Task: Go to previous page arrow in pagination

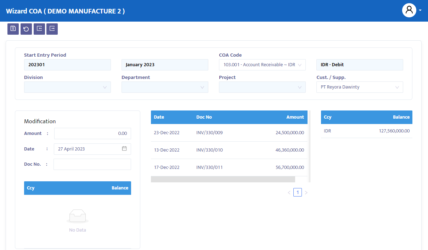Action: tap(289, 193)
